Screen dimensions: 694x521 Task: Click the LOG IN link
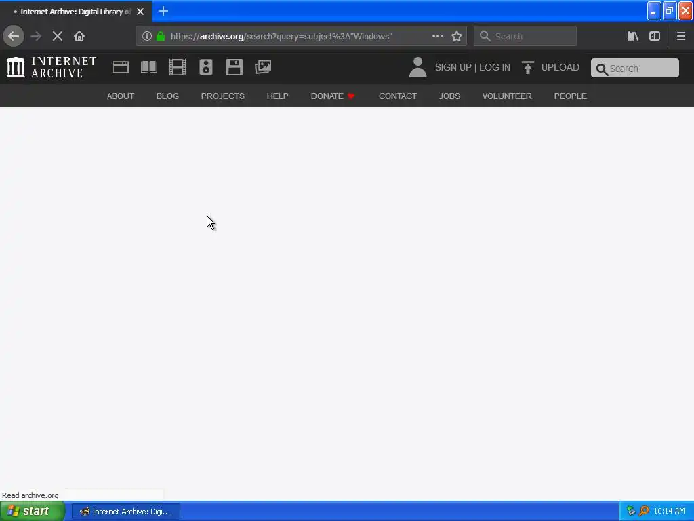click(x=495, y=67)
